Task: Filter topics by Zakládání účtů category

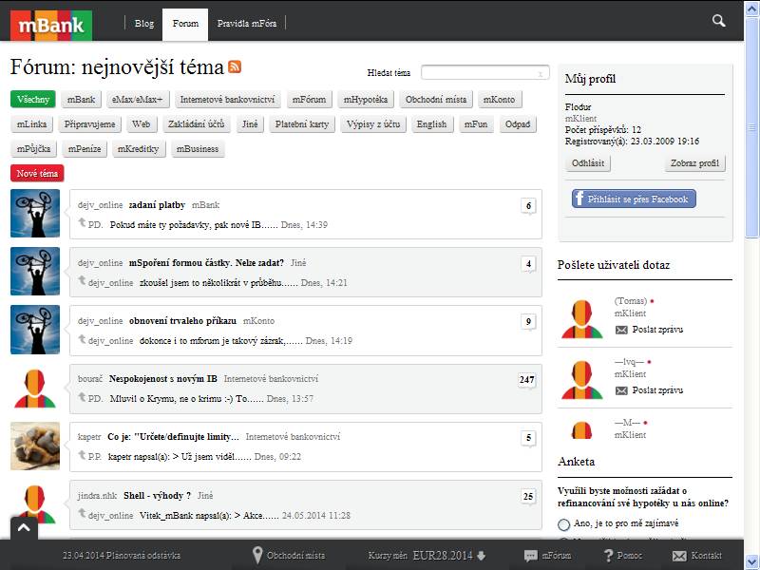Action: pyautogui.click(x=196, y=124)
